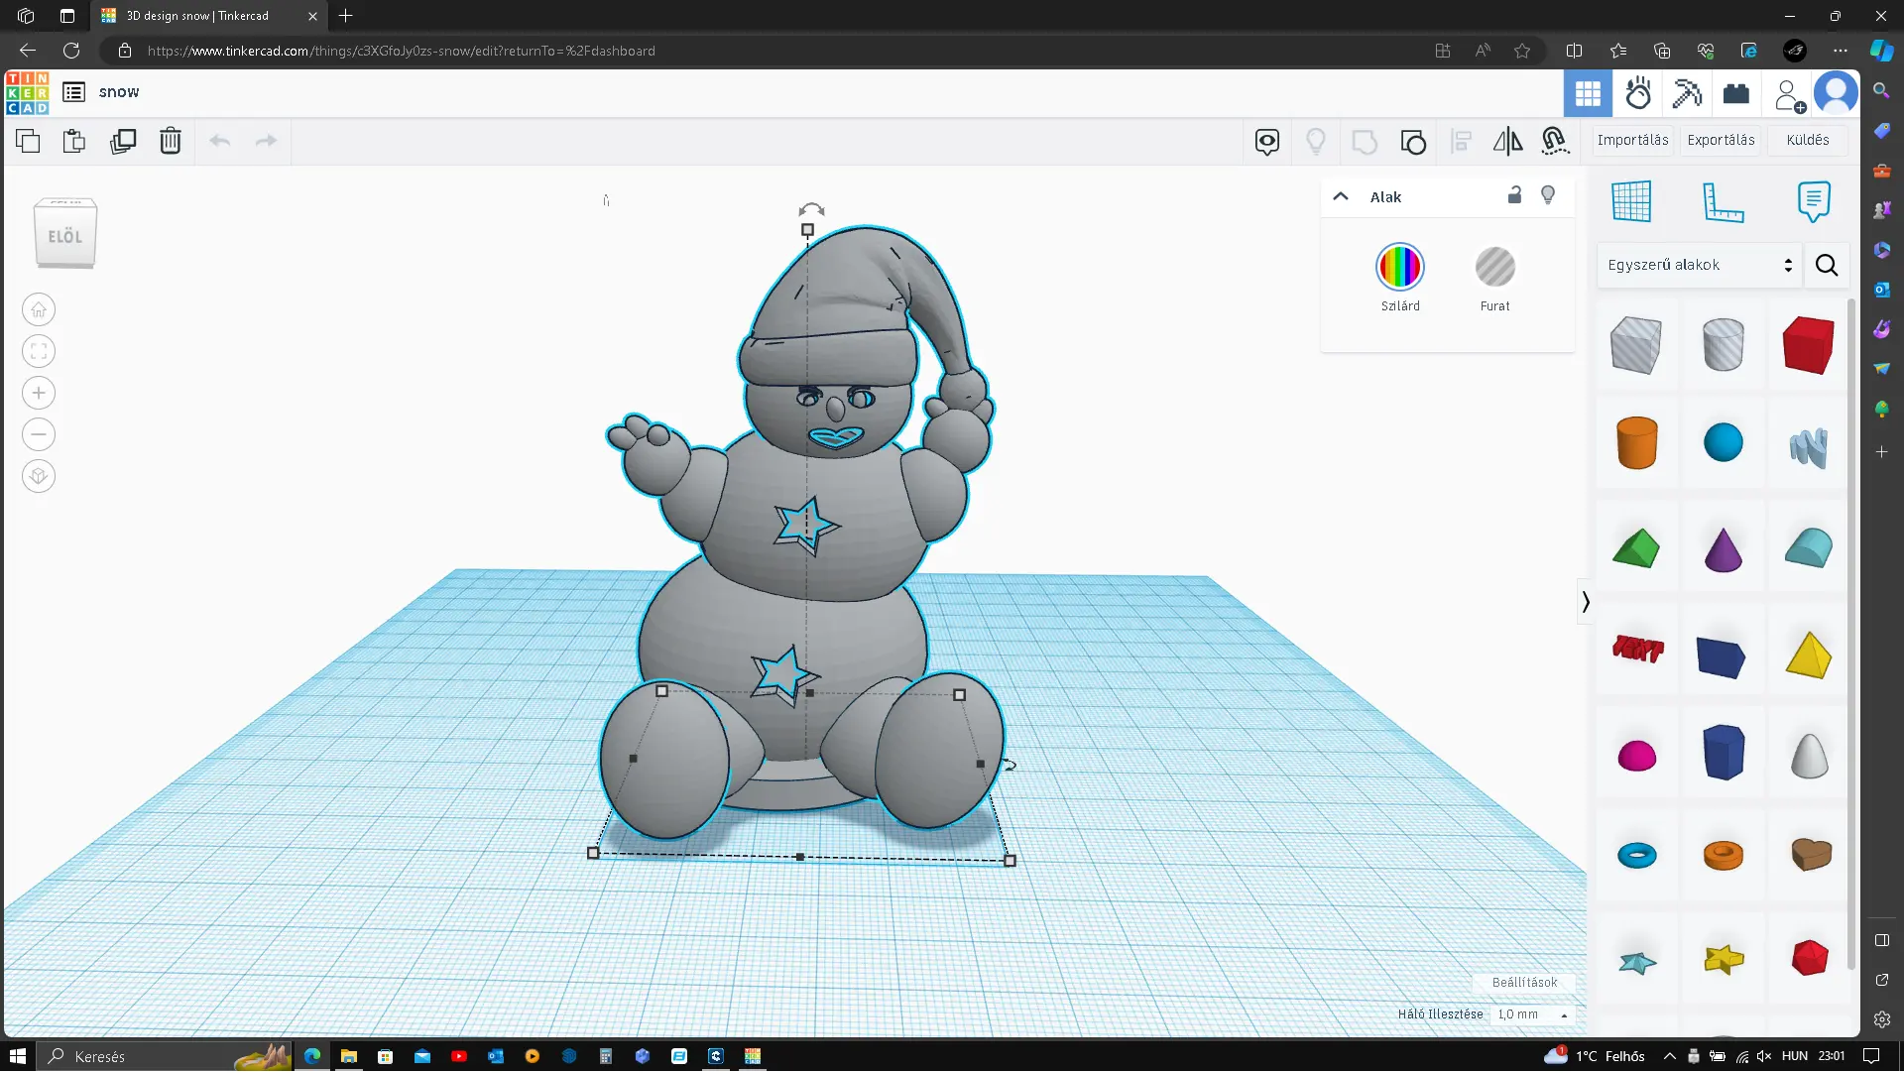Select the Ruler tool
This screenshot has height=1073, width=1904.
1723,201
